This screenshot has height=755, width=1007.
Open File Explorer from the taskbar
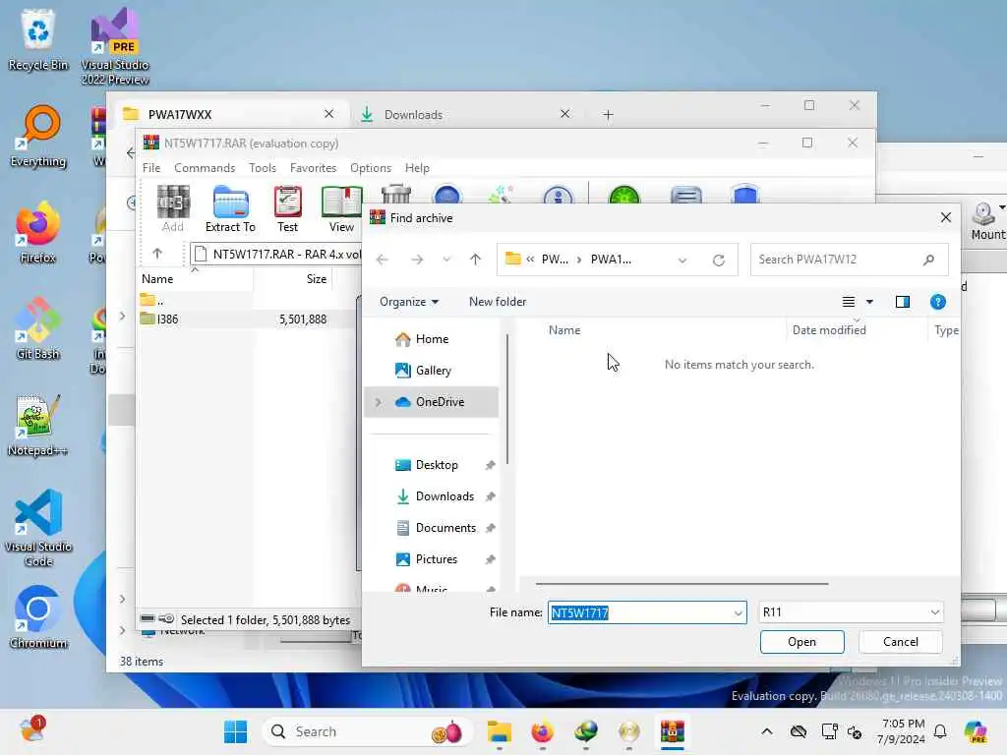click(x=499, y=731)
